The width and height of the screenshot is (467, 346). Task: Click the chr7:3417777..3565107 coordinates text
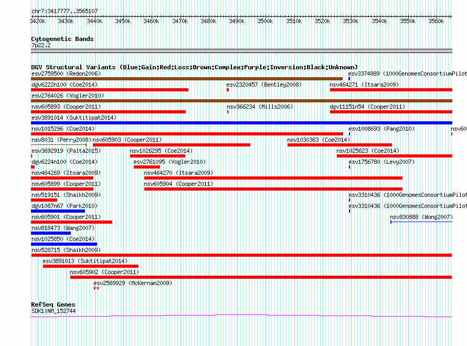pyautogui.click(x=65, y=12)
